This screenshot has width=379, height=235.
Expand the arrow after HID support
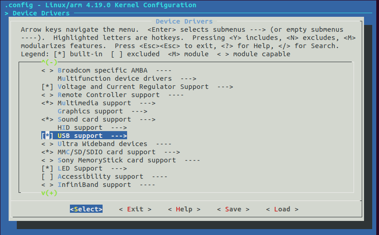pyautogui.click(x=119, y=128)
